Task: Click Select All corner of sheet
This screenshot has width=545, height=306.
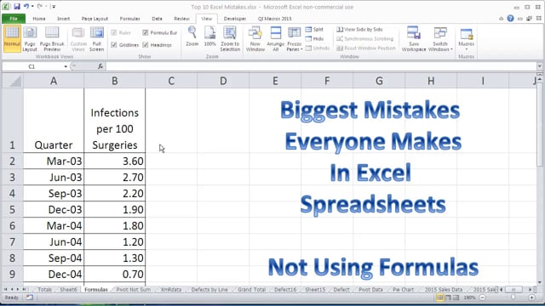Action: pos(13,81)
